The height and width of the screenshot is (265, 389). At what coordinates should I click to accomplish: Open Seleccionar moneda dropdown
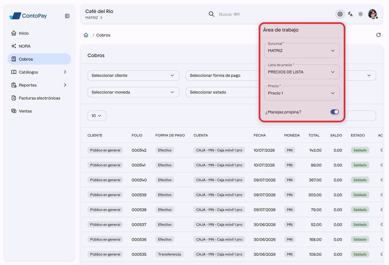[x=133, y=92]
